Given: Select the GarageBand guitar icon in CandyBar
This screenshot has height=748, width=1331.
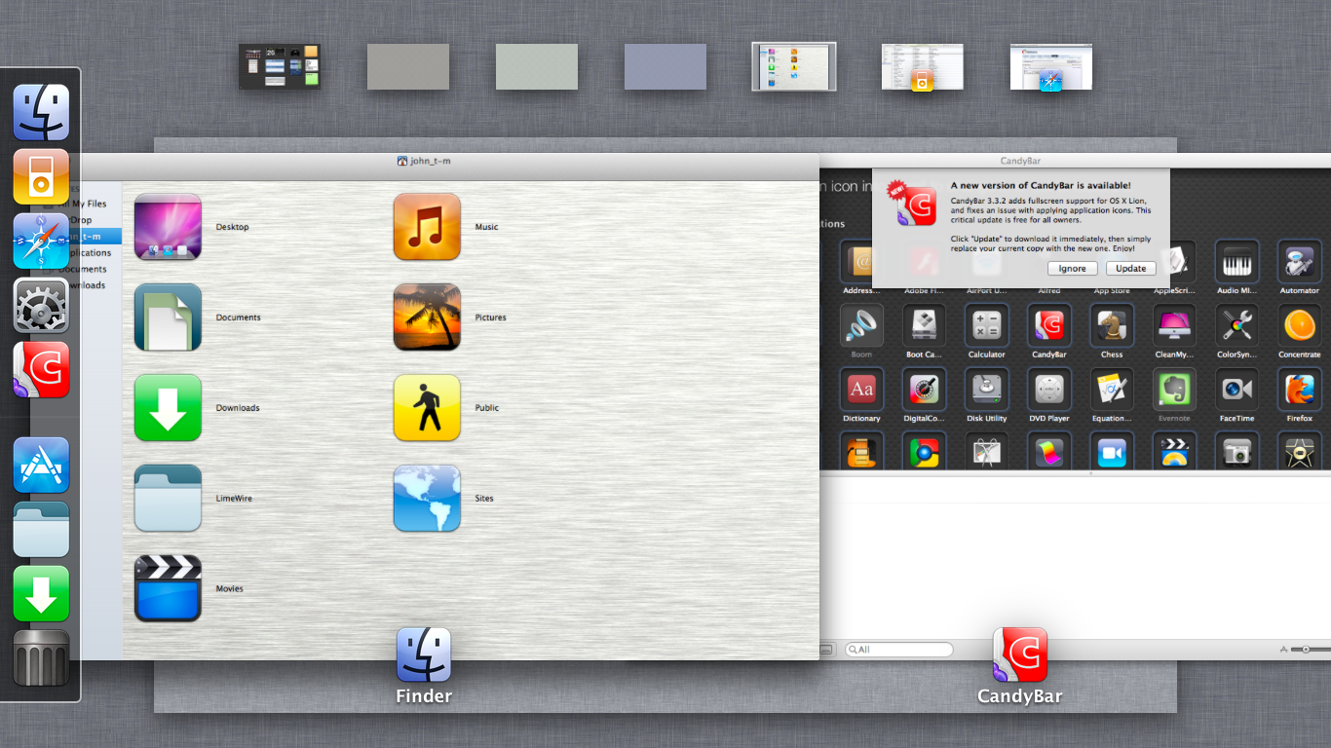Looking at the screenshot, I should click(861, 452).
